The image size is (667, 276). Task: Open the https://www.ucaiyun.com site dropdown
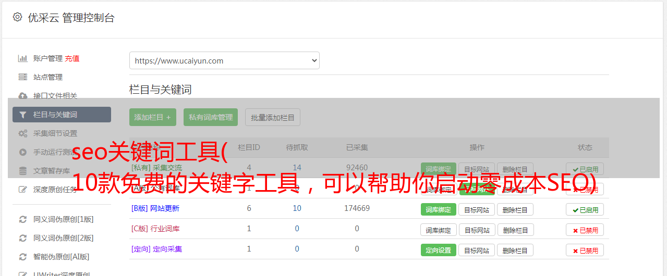coord(224,60)
